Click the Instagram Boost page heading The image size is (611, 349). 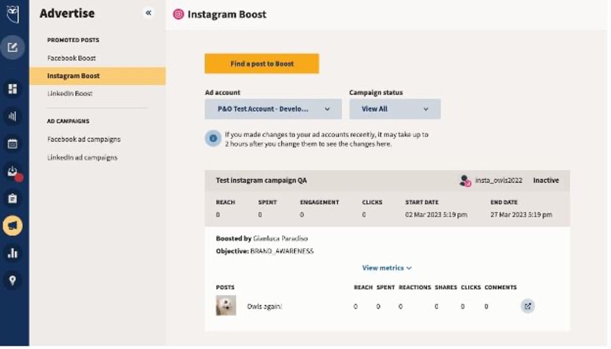click(227, 14)
